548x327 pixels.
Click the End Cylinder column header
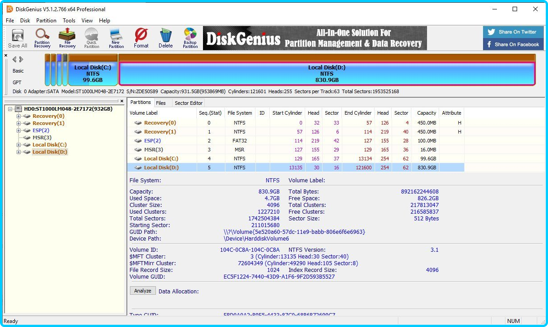pos(358,113)
